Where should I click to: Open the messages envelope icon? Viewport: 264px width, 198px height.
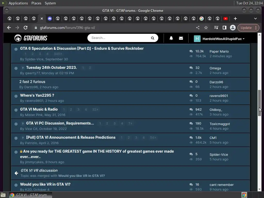point(181,38)
